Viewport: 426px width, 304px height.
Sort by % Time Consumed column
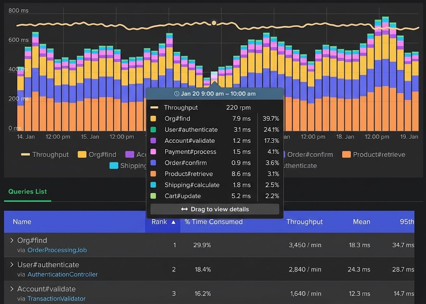coord(213,222)
